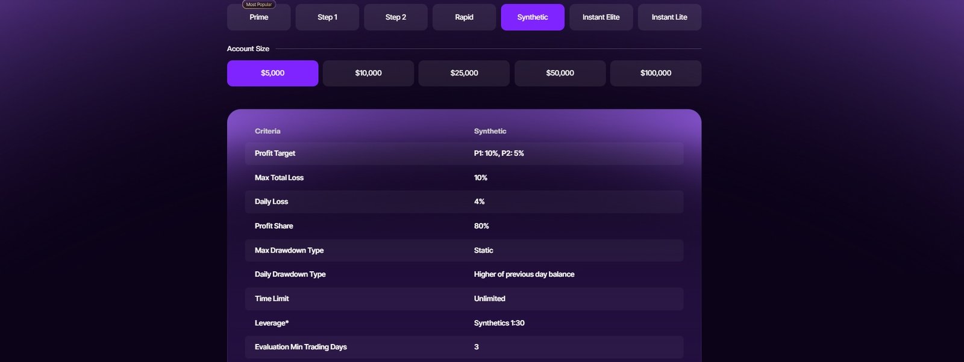The image size is (964, 362).
Task: Select the $50,000 account size
Action: (560, 73)
